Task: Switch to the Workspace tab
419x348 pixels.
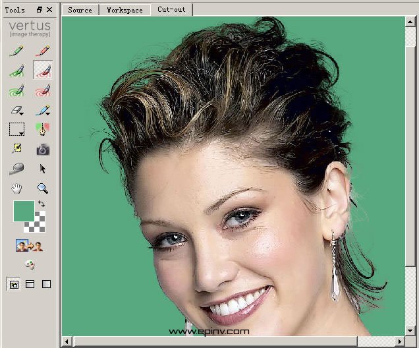Action: coord(125,10)
